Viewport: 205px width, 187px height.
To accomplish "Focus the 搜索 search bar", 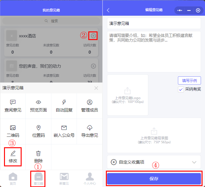I will point(51,21).
